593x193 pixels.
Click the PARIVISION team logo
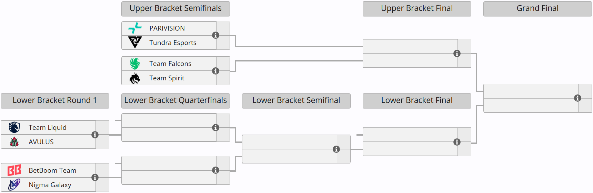click(x=135, y=28)
